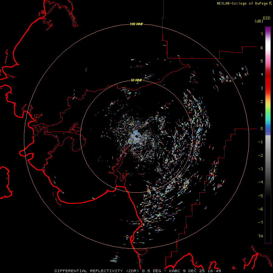Click the red 3 dB color band
Viewport: 273px width, 273px height.
click(268, 88)
